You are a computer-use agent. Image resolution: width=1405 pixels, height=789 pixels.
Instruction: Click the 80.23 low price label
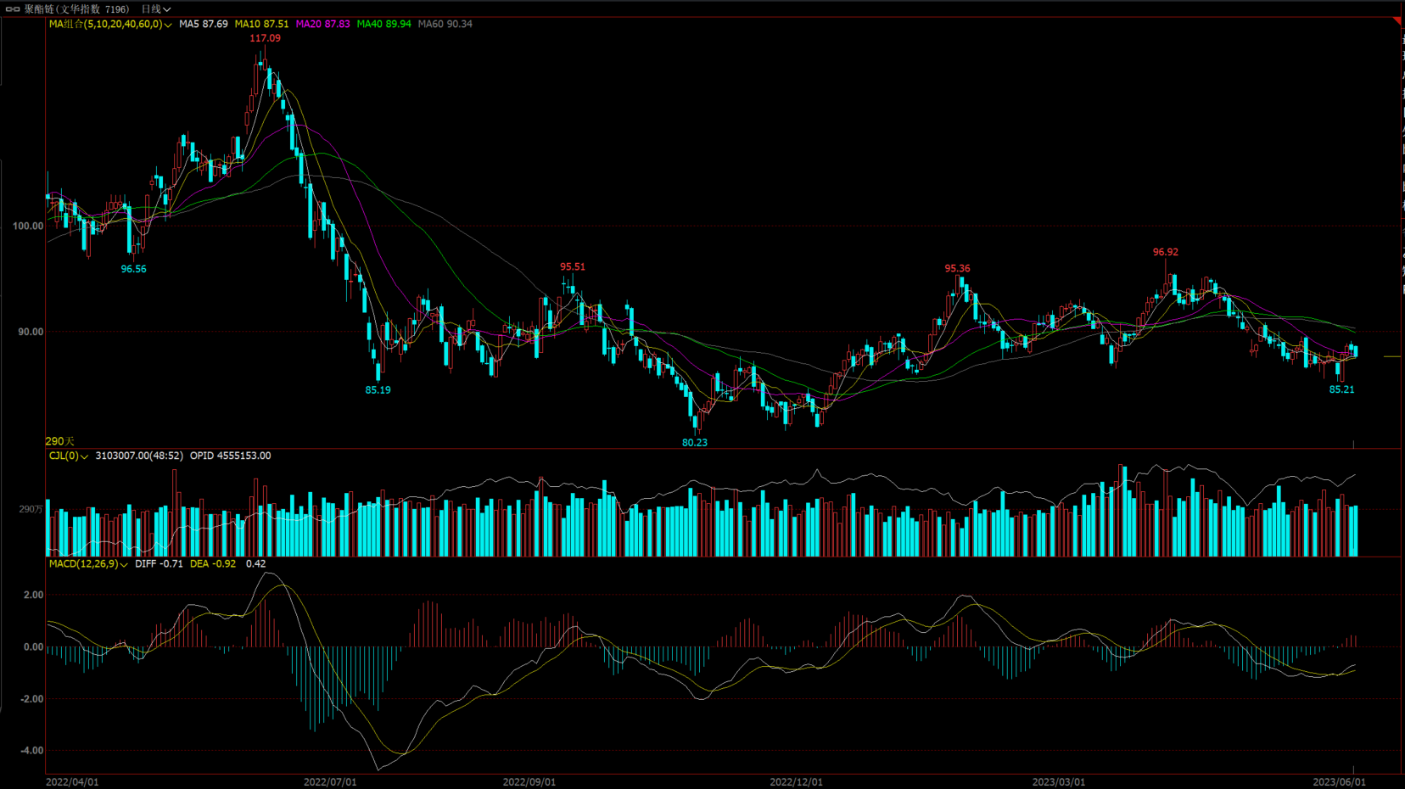coord(695,442)
